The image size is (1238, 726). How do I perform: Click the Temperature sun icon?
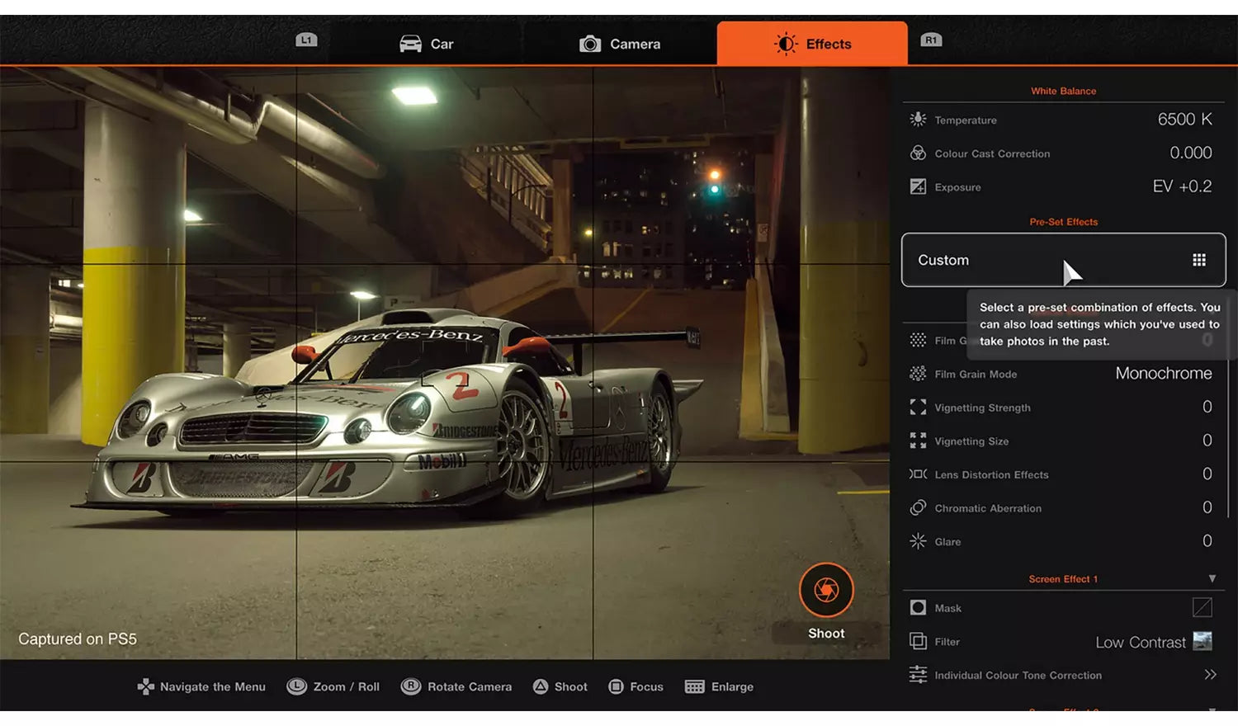918,120
